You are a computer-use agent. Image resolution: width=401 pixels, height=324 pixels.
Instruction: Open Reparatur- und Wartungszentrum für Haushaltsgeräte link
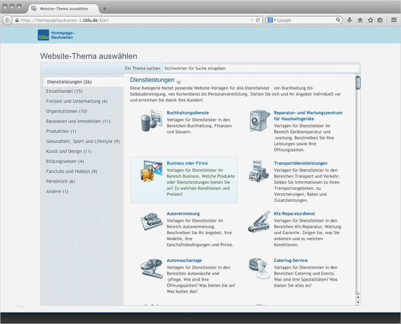[308, 116]
